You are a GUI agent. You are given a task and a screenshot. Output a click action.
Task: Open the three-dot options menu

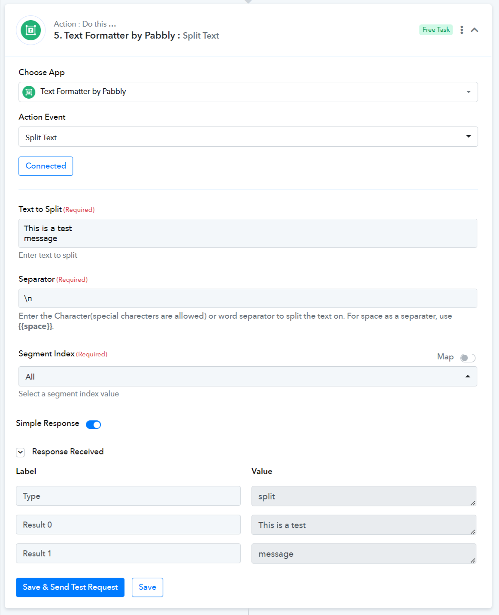(462, 30)
